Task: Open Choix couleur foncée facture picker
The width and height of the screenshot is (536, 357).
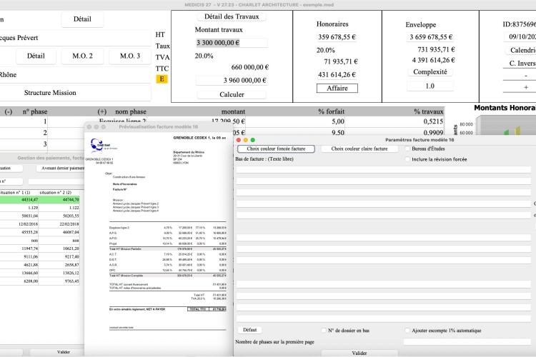Action: pyautogui.click(x=276, y=149)
